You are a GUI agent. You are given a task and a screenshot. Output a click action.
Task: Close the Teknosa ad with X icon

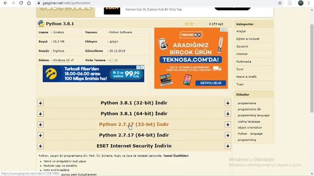click(x=226, y=29)
